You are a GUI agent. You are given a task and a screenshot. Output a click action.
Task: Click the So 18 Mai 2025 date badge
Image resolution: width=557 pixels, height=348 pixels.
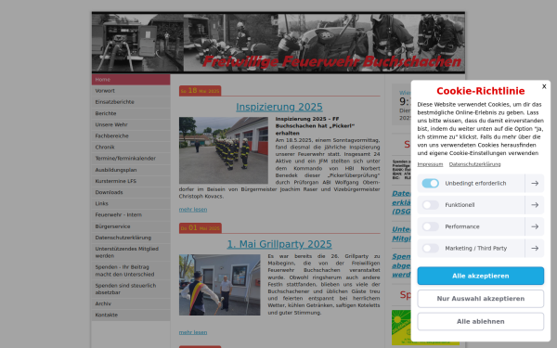pyautogui.click(x=200, y=91)
